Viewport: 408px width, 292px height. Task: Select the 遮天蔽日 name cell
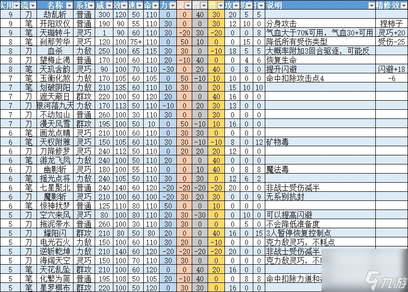(55, 96)
